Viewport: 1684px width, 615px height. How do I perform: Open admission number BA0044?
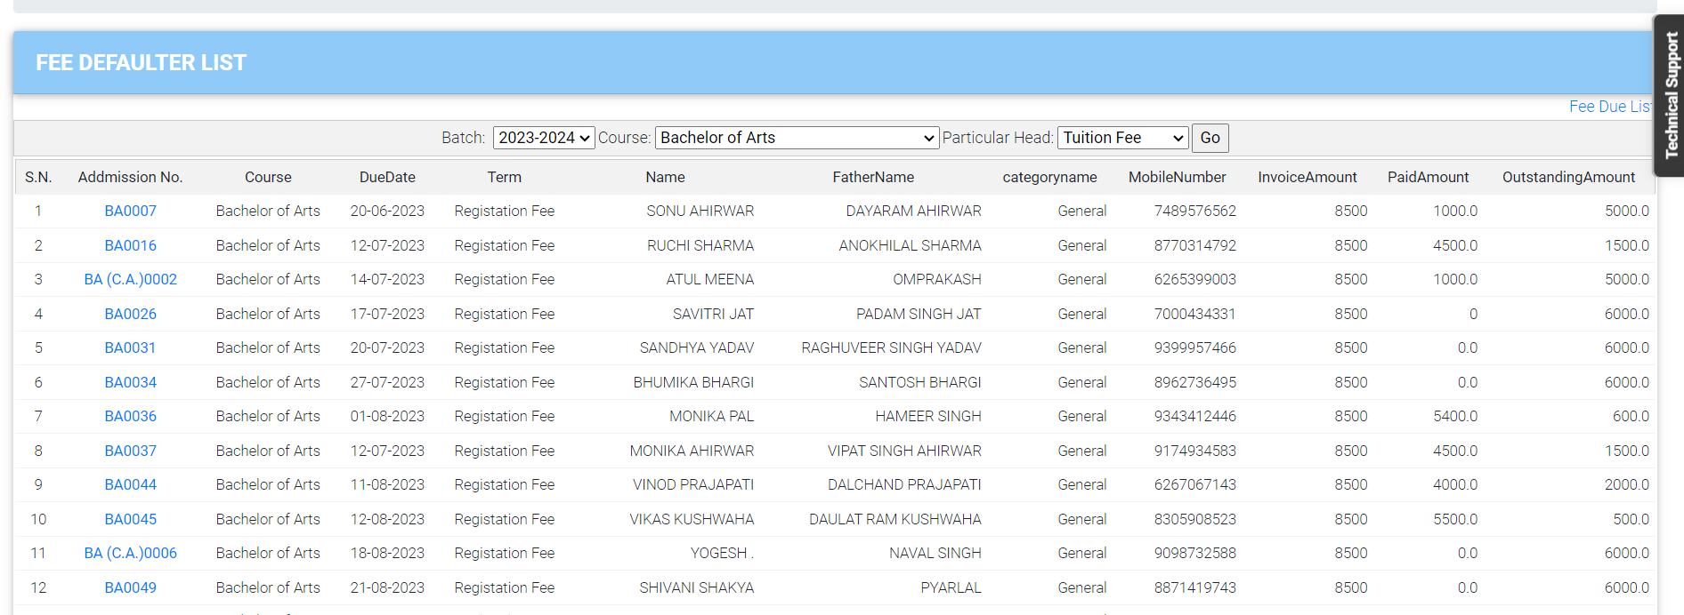coord(130,484)
